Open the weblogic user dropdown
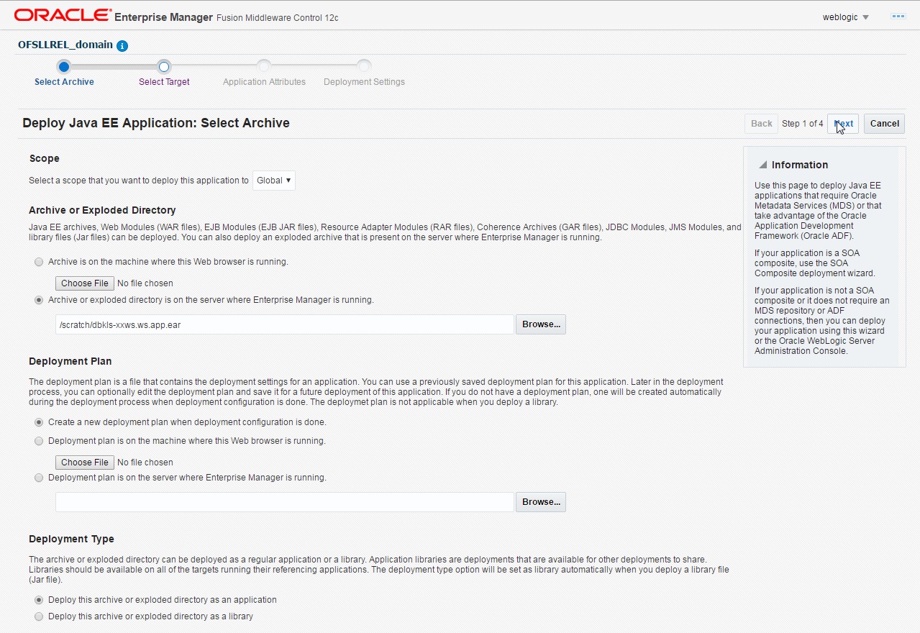 click(846, 17)
